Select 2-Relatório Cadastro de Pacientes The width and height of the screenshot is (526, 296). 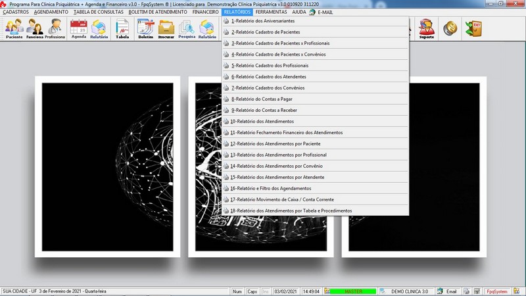click(x=316, y=32)
